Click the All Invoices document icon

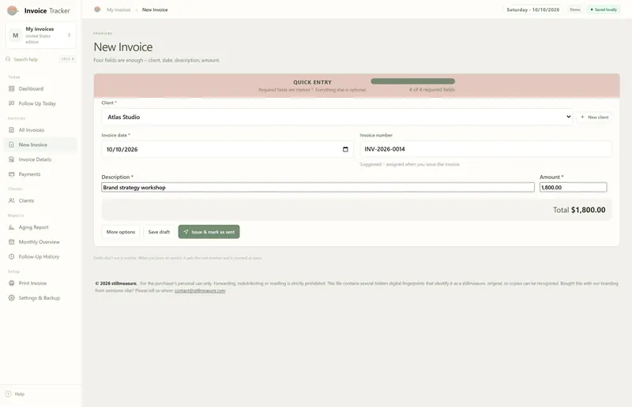(11, 130)
